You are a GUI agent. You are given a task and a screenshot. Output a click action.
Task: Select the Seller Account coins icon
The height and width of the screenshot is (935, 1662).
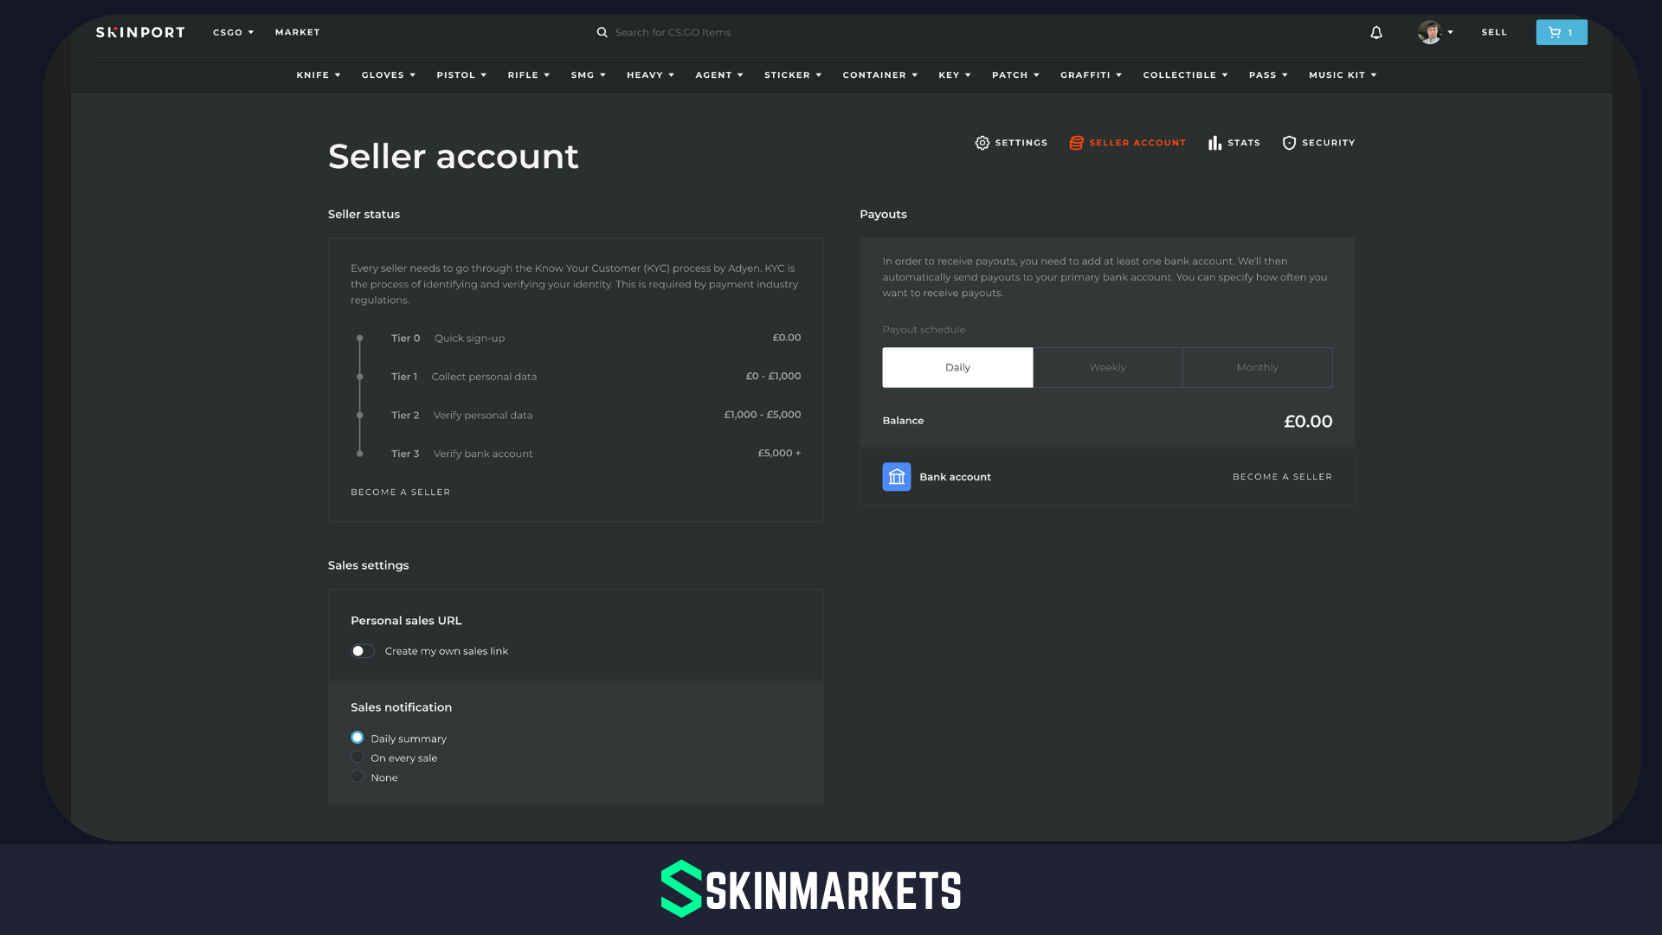tap(1076, 143)
